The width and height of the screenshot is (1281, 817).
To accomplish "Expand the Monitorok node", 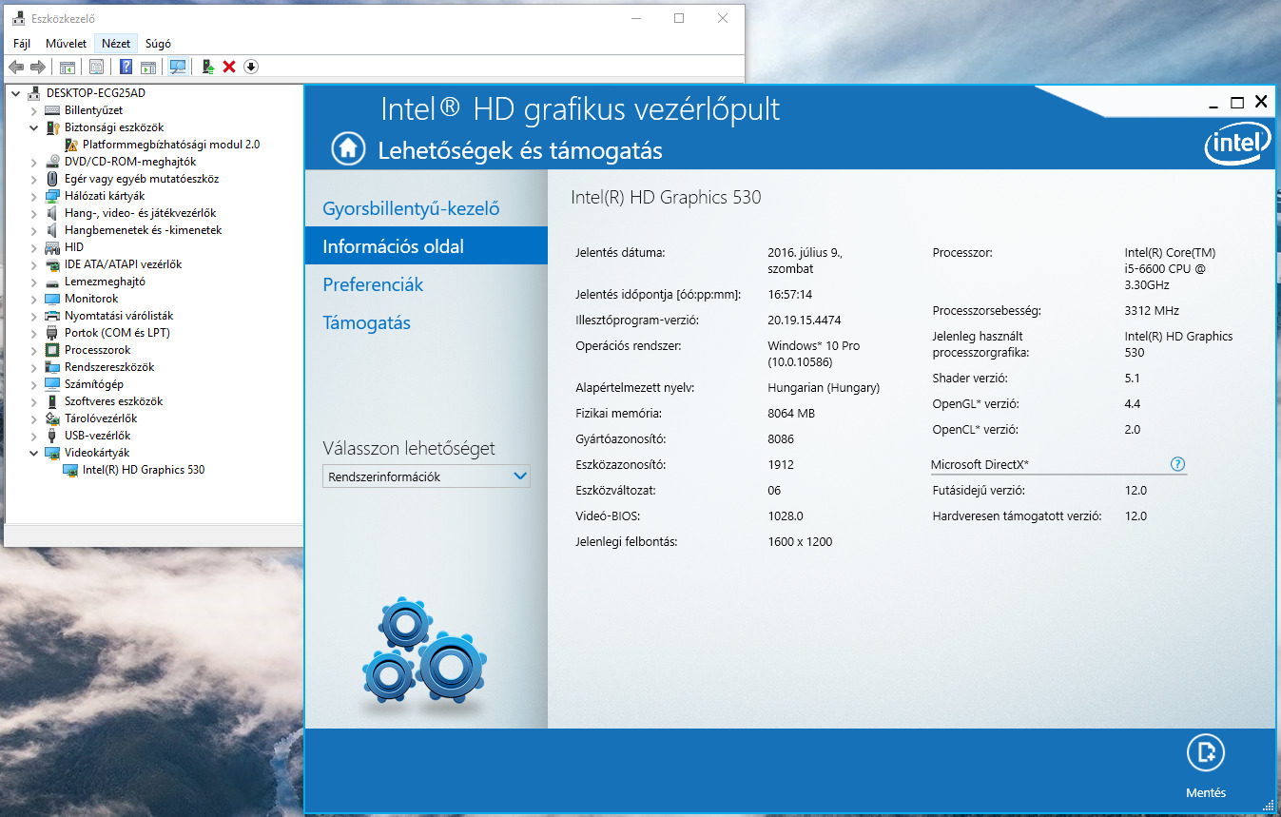I will pos(34,299).
